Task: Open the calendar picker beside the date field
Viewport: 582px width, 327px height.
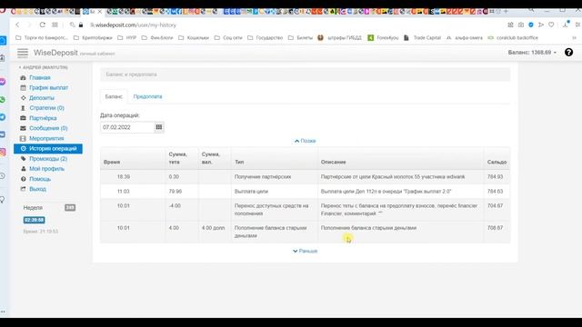Action: pyautogui.click(x=159, y=127)
